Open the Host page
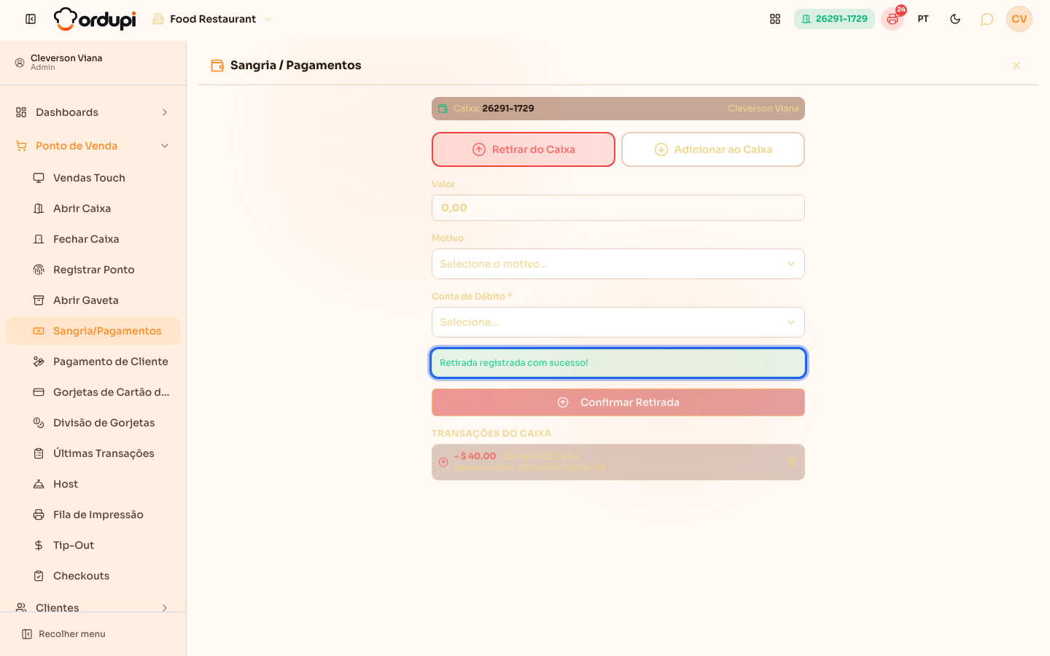The image size is (1050, 656). (x=93, y=484)
